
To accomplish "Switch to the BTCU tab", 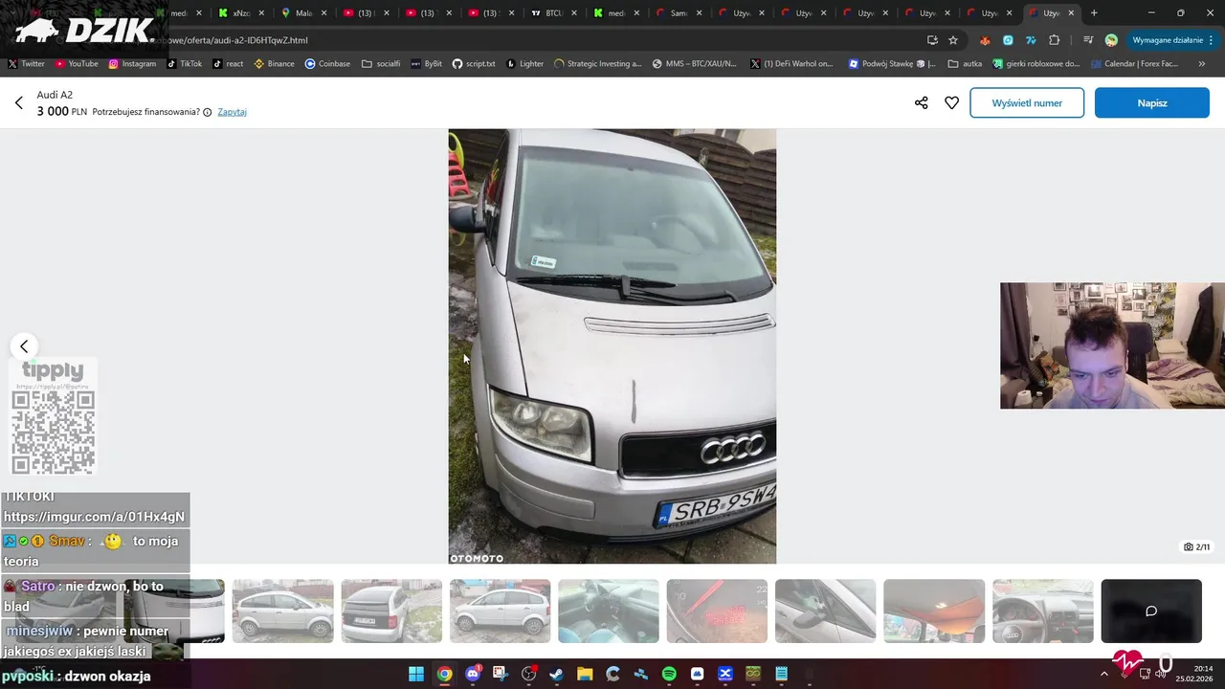I will [x=553, y=13].
